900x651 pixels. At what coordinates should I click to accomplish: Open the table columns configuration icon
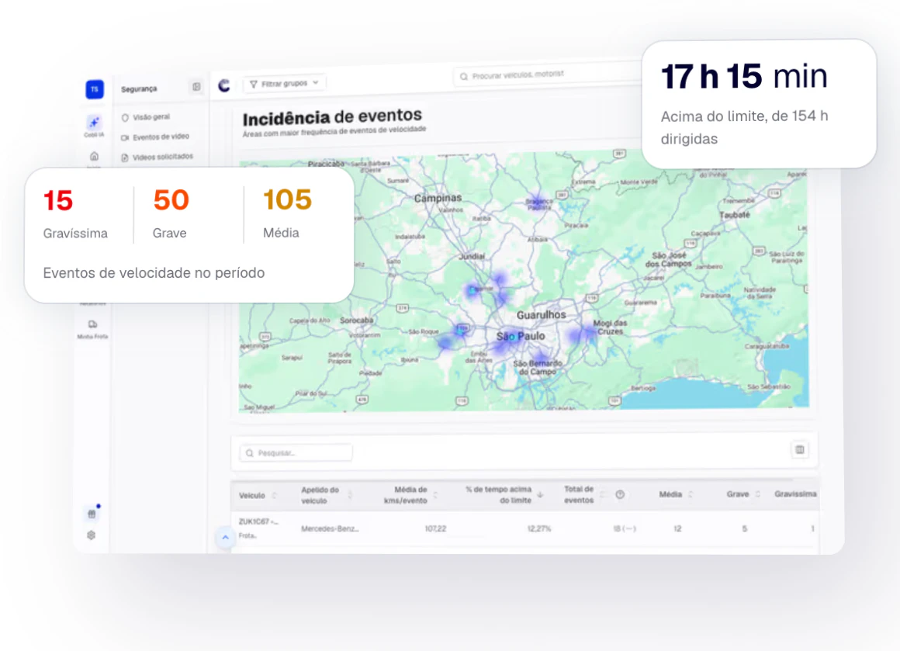click(x=800, y=449)
